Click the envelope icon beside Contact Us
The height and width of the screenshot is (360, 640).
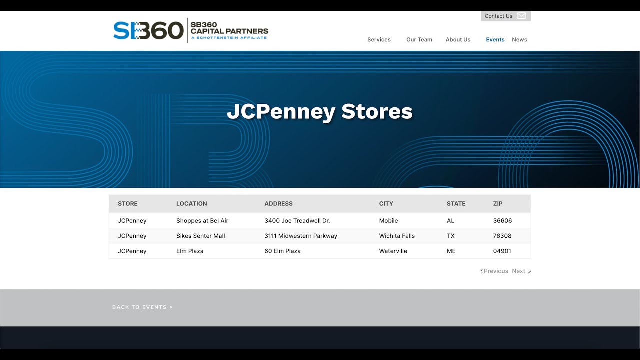(x=521, y=16)
